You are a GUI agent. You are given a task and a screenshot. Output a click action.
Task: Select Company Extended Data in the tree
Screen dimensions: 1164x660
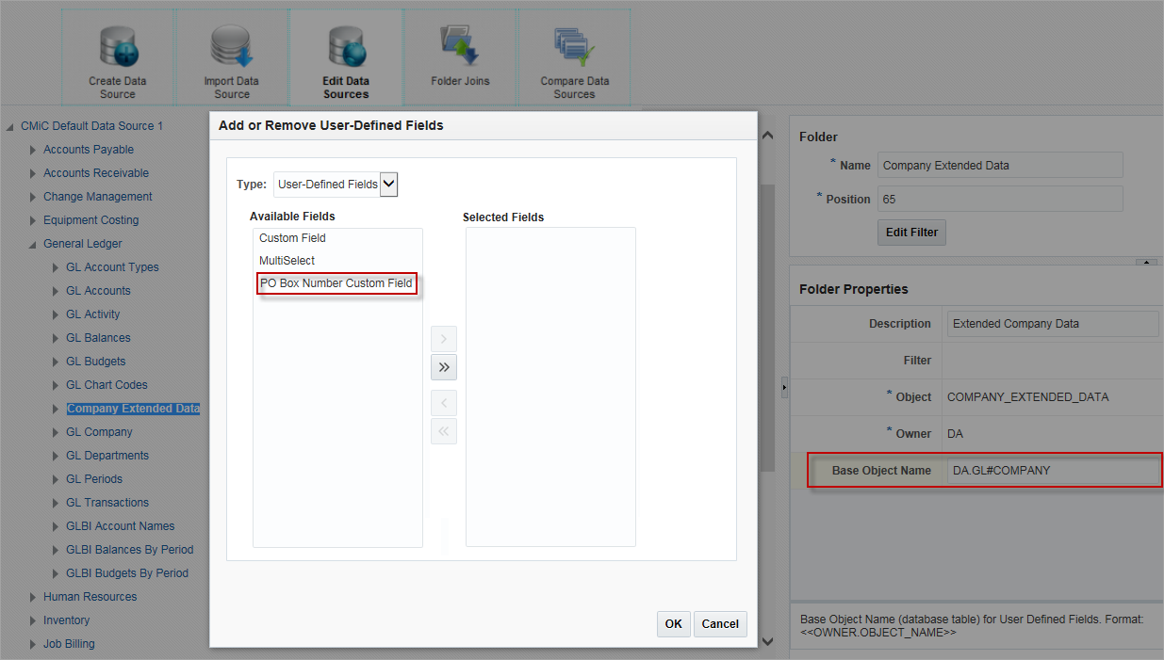click(x=133, y=408)
